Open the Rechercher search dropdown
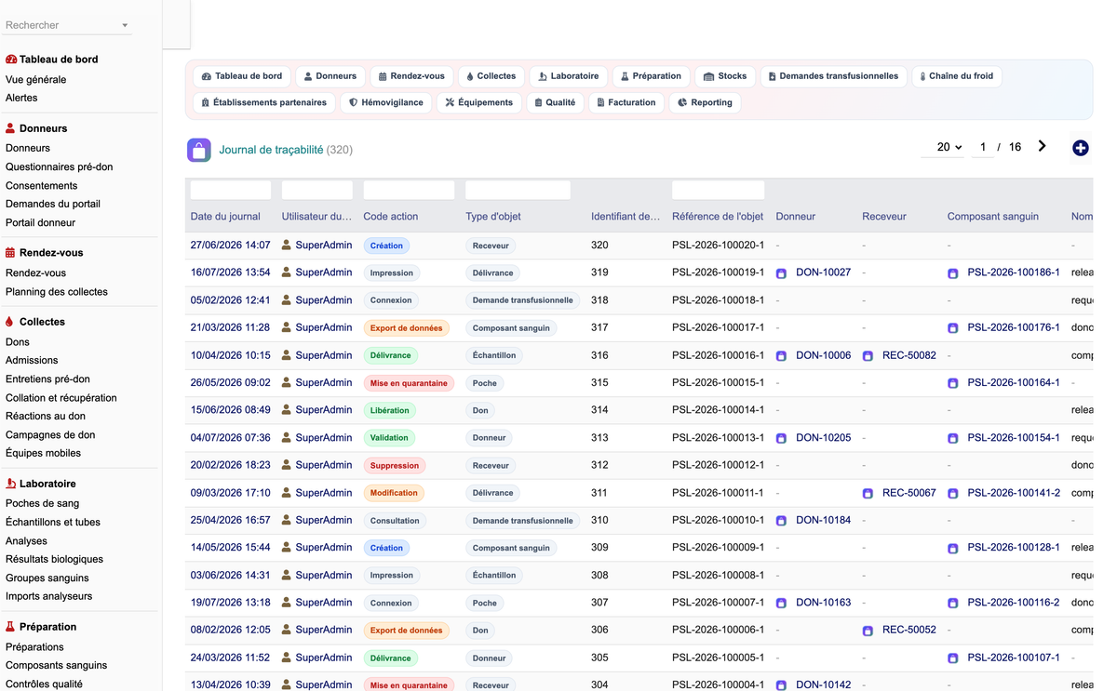 tap(67, 25)
